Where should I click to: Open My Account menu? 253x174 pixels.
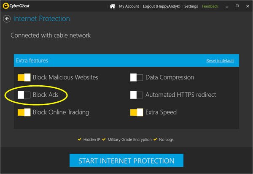(x=128, y=6)
